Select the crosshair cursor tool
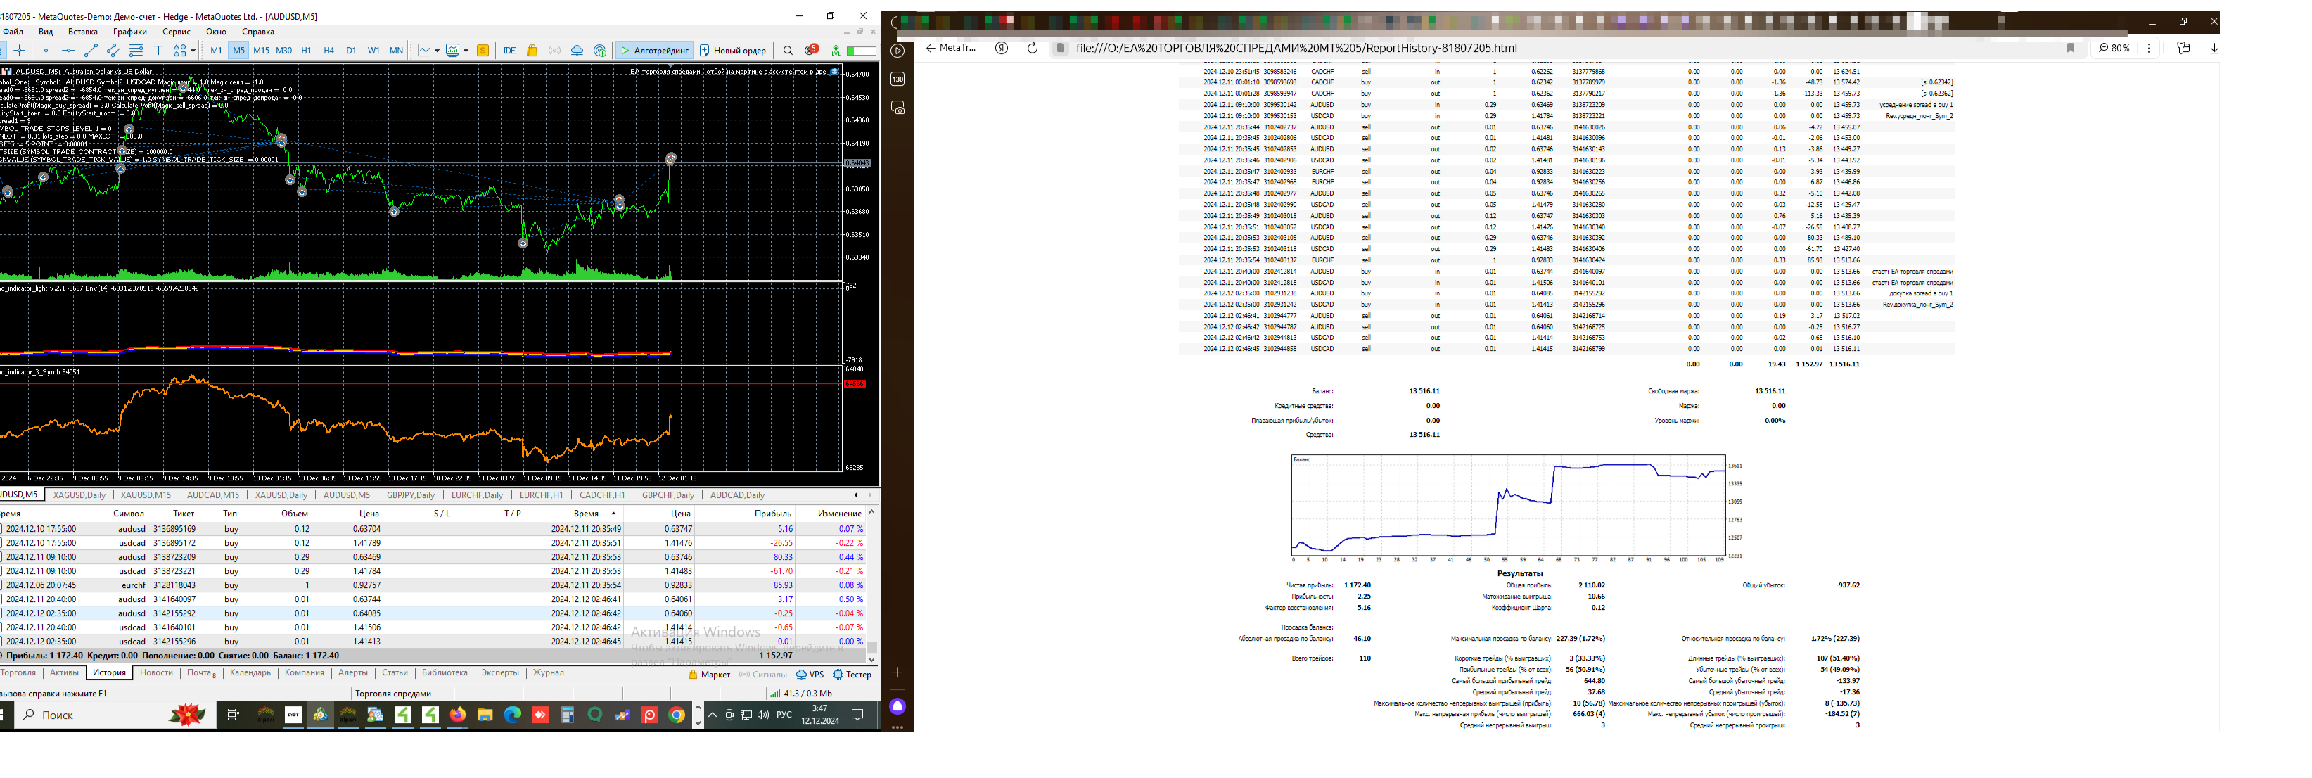 pyautogui.click(x=20, y=50)
